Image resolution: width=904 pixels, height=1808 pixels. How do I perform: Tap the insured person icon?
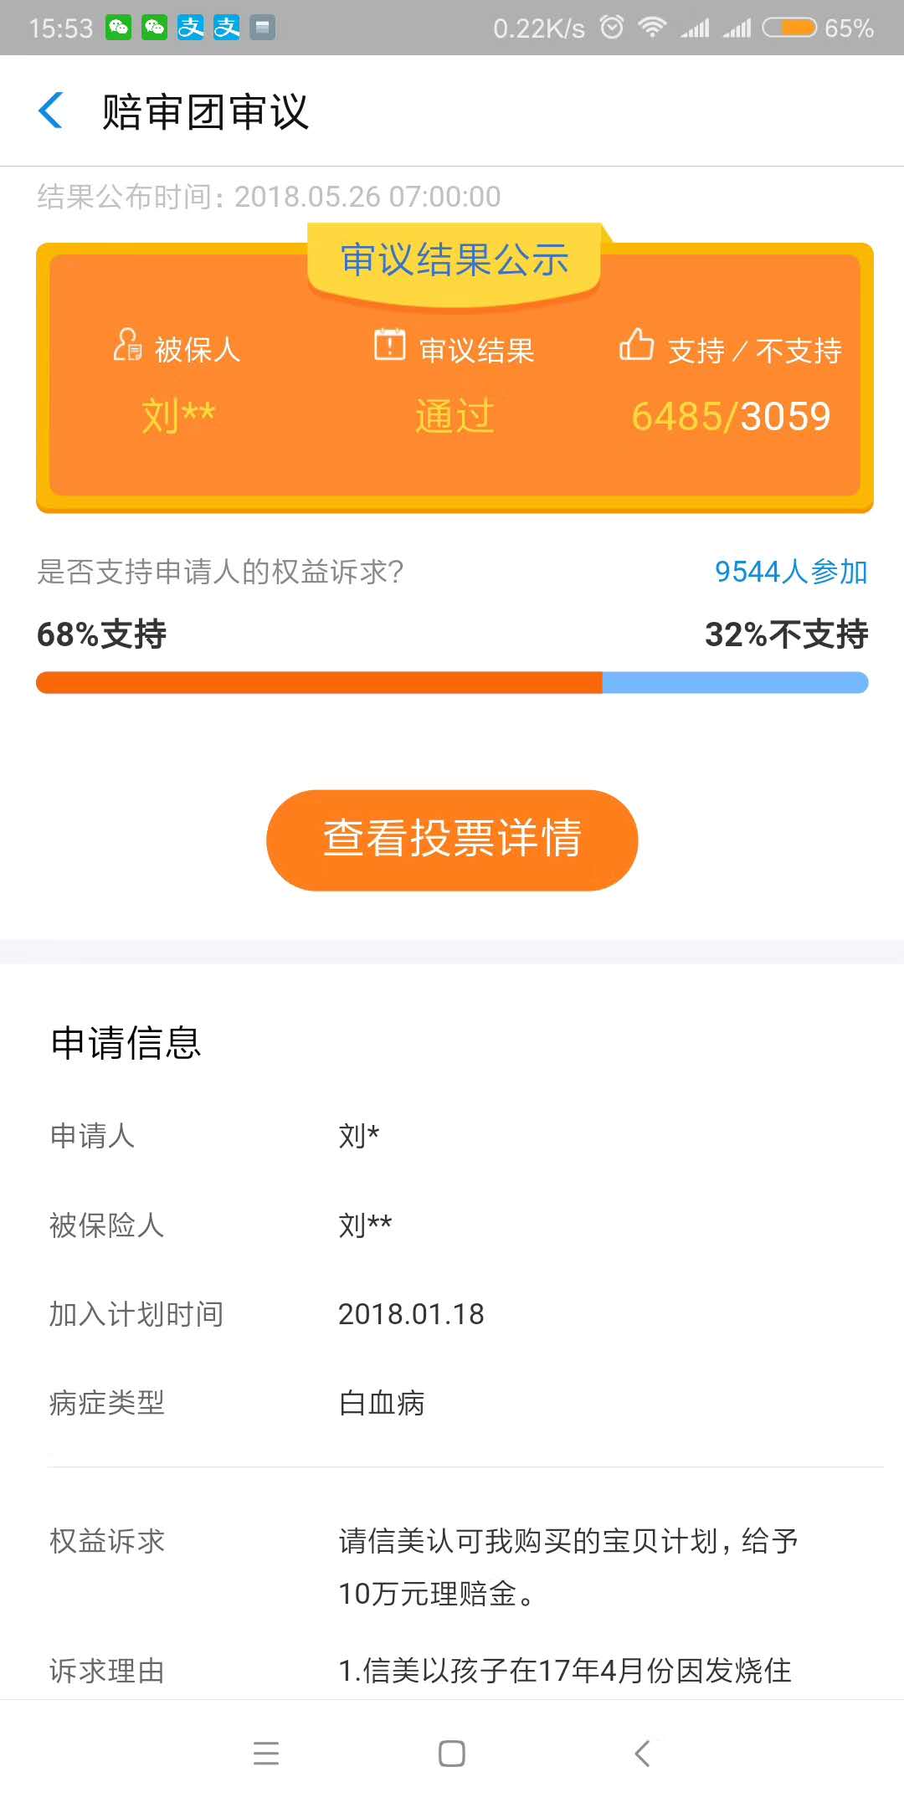pyautogui.click(x=127, y=345)
